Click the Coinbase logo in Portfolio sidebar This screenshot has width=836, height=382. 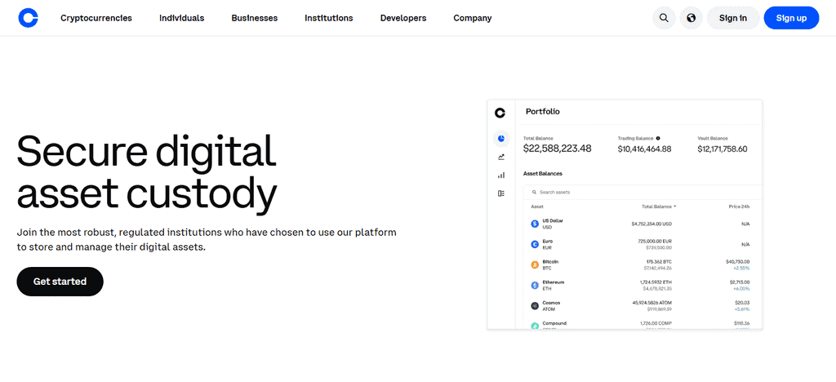(500, 113)
